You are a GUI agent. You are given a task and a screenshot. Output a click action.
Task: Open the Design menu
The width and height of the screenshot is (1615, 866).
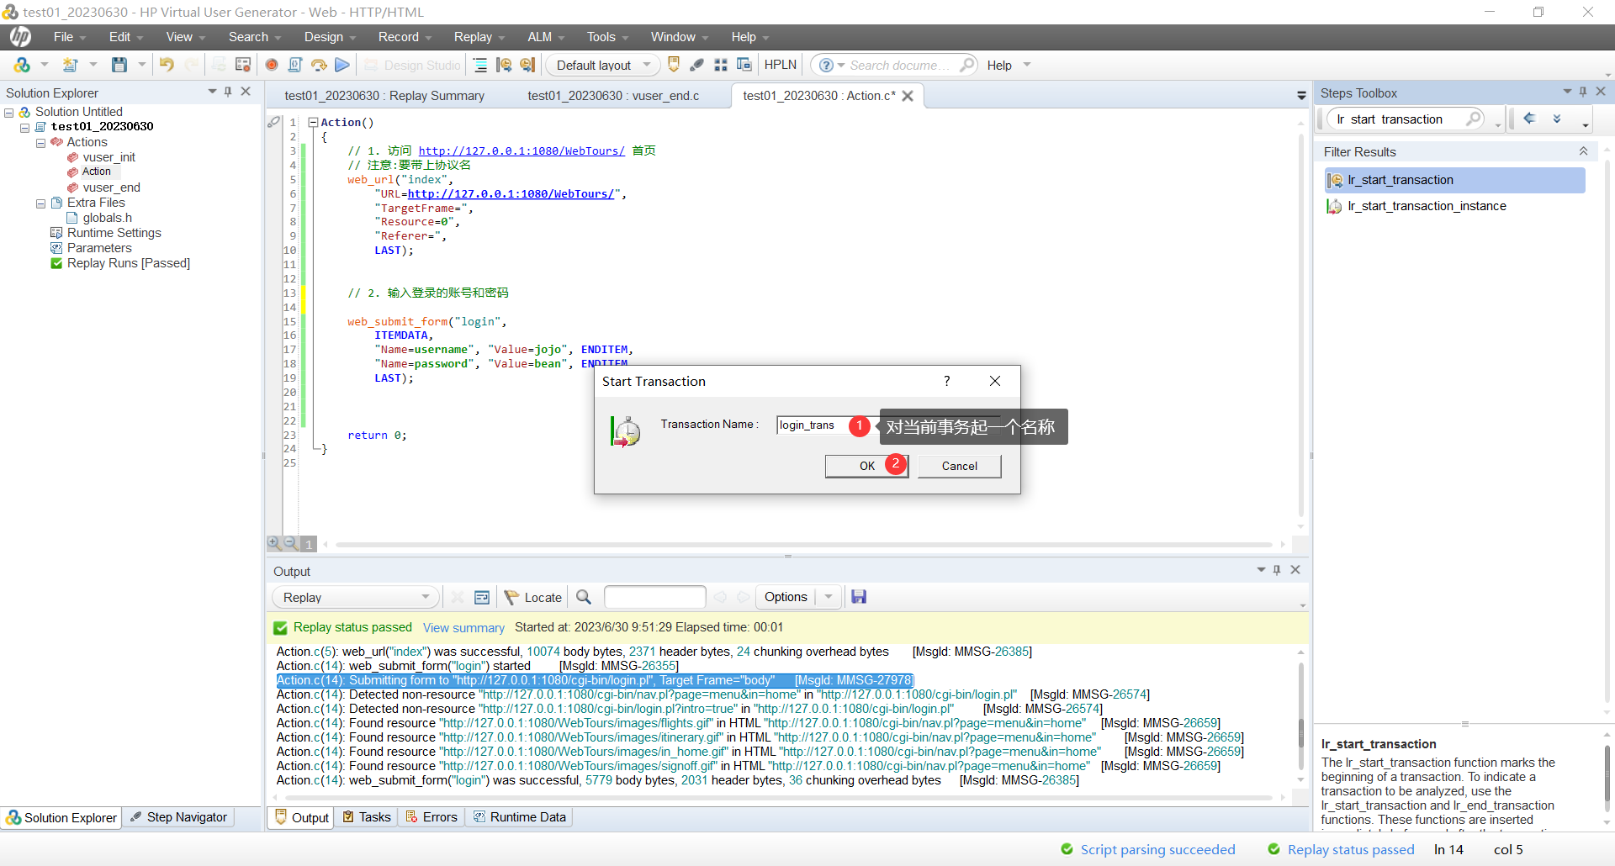pos(330,37)
